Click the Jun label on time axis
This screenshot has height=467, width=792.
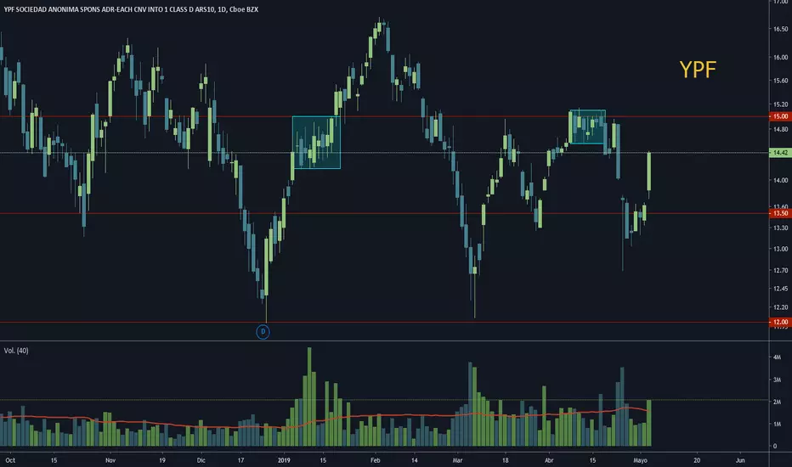point(740,460)
